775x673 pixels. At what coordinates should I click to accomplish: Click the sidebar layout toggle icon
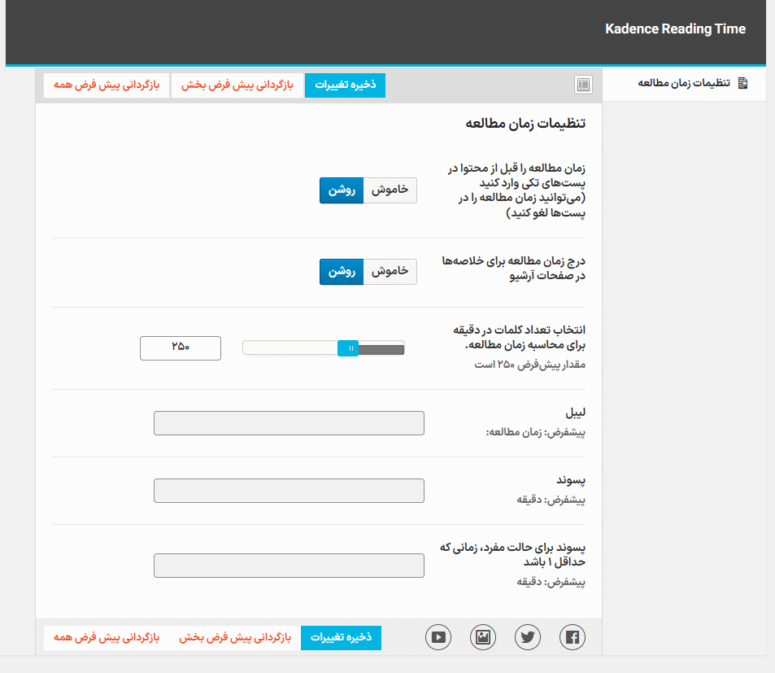[582, 84]
